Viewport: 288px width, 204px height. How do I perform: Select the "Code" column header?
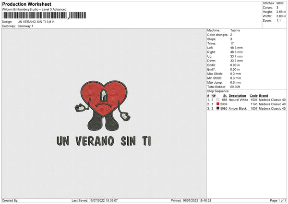pyautogui.click(x=253, y=96)
